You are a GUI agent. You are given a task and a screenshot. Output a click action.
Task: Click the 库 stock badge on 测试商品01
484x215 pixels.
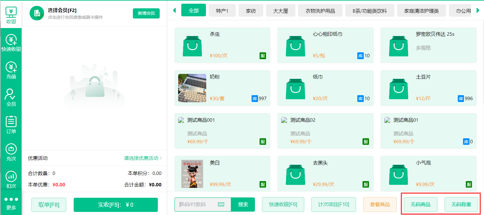[466, 142]
